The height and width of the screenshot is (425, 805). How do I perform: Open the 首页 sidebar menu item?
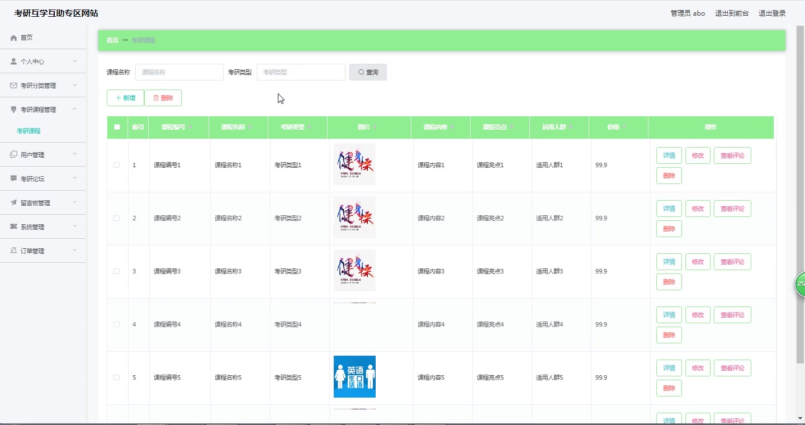(43, 37)
